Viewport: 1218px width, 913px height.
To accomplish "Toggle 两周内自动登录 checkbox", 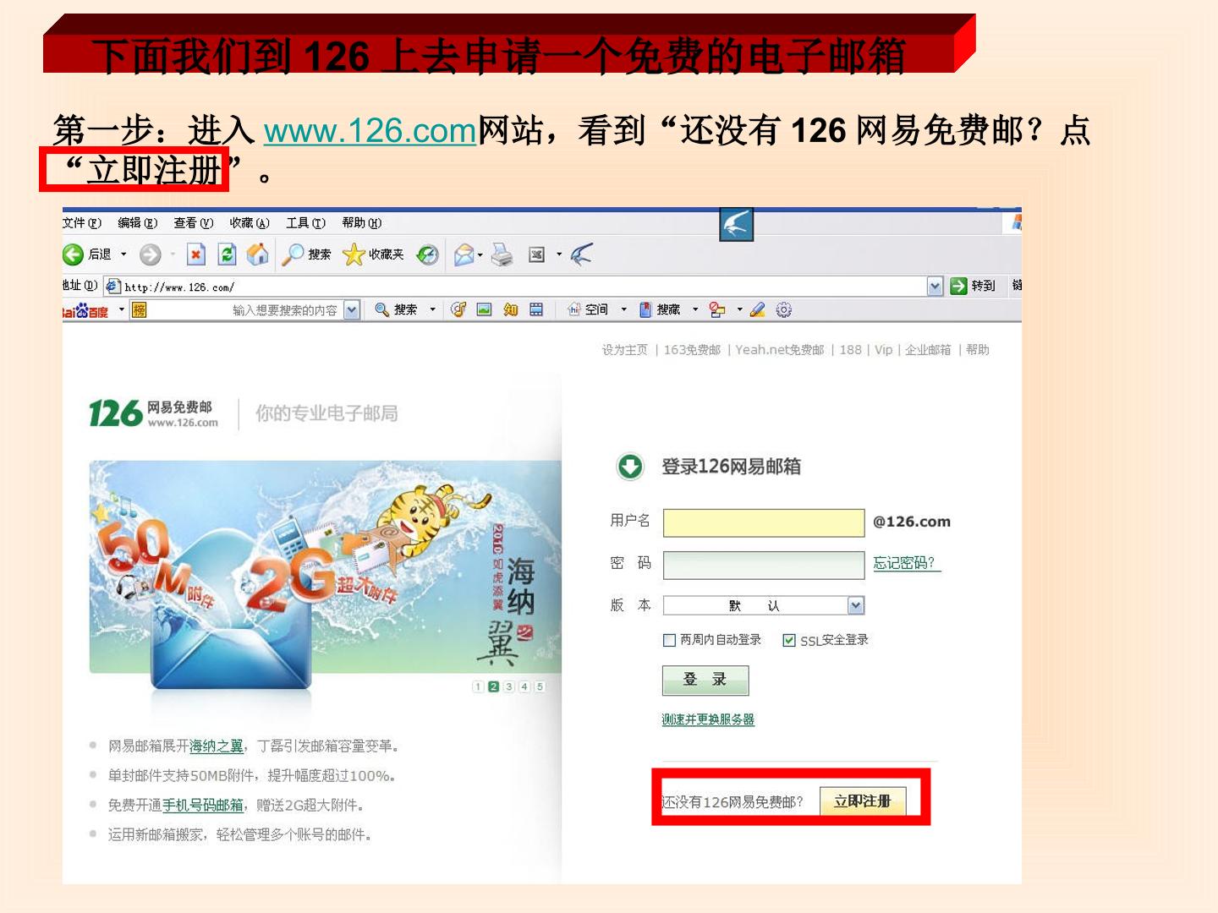I will 669,640.
